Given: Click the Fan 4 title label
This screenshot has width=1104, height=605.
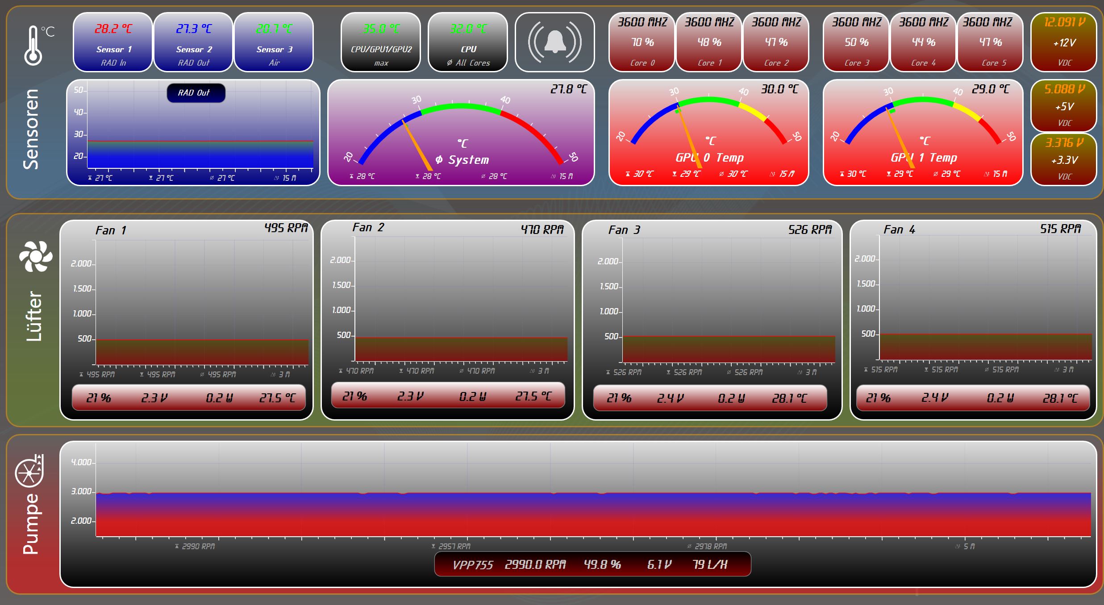Looking at the screenshot, I should 899,229.
